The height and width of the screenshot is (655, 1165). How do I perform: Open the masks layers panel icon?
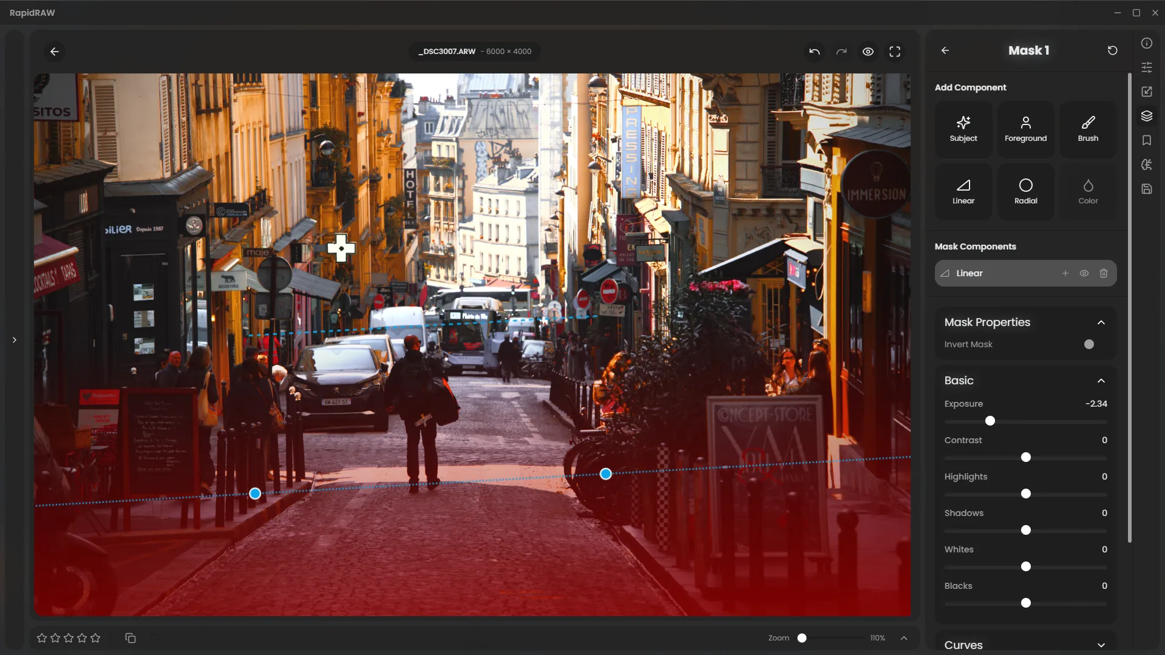click(1146, 116)
